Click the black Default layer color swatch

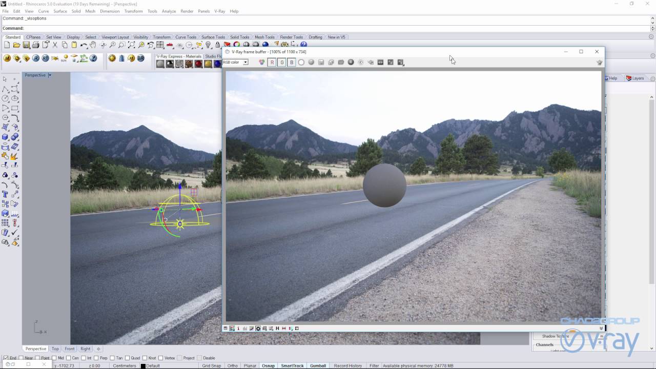pos(143,366)
